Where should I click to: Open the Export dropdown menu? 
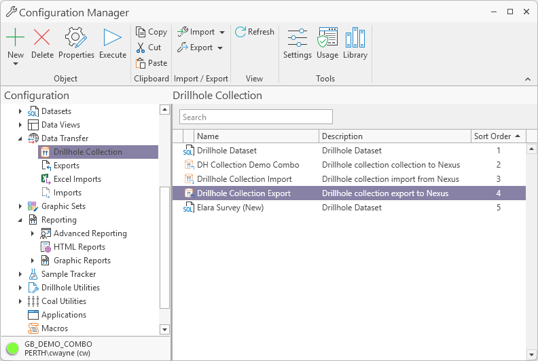point(201,47)
